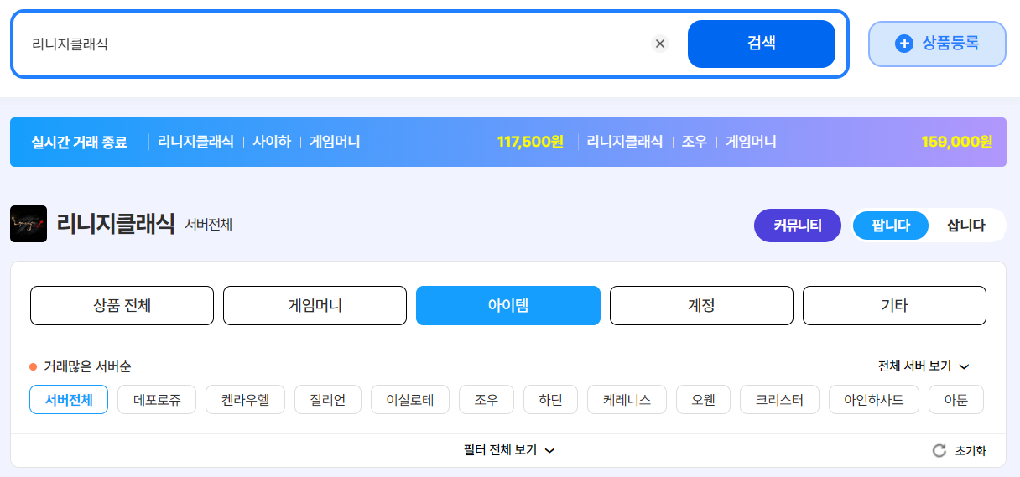The width and height of the screenshot is (1020, 477).
Task: Click the 검색 search button
Action: point(762,44)
